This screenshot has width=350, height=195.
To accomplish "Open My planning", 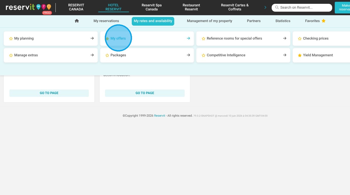I will click(51, 39).
